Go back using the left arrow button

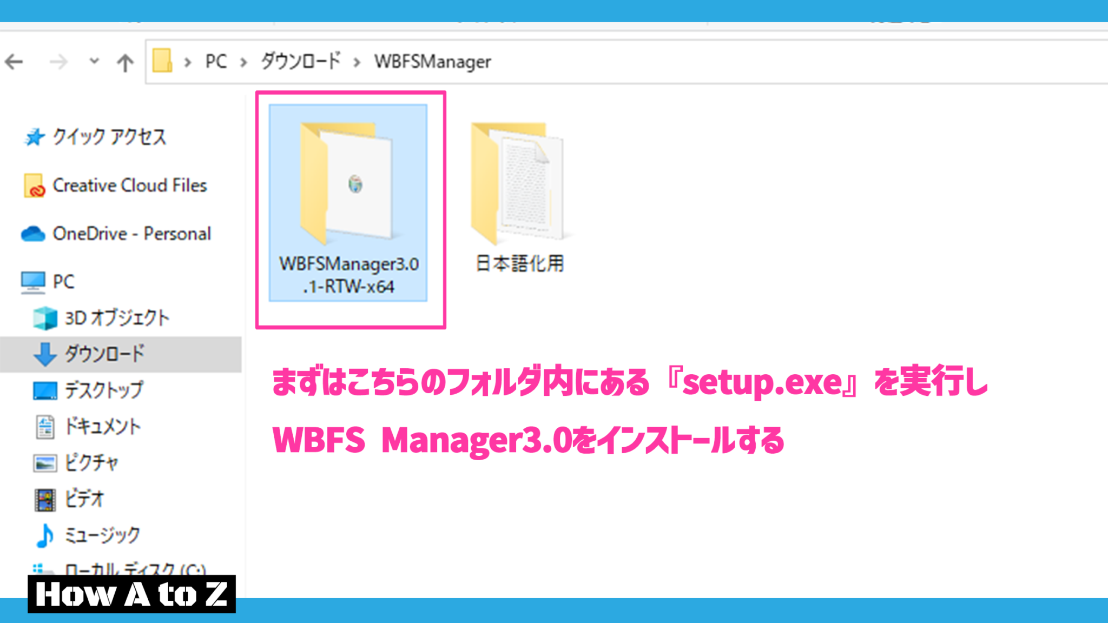14,61
